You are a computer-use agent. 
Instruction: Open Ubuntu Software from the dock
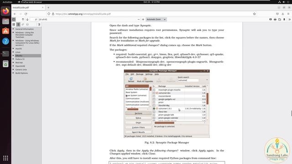tap(5, 31)
